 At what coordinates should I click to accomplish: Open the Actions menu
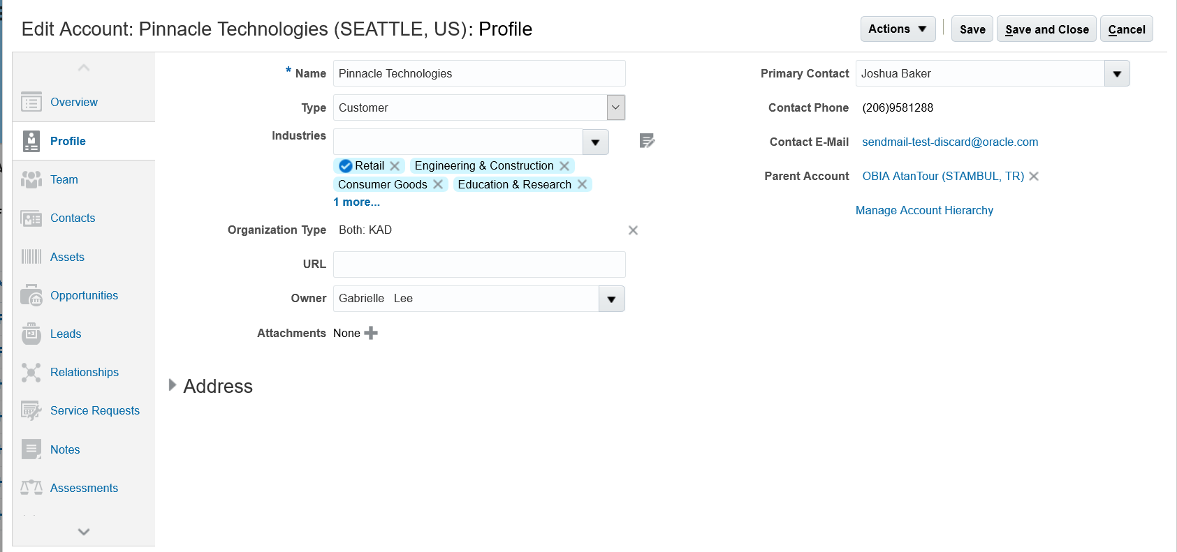click(x=897, y=29)
